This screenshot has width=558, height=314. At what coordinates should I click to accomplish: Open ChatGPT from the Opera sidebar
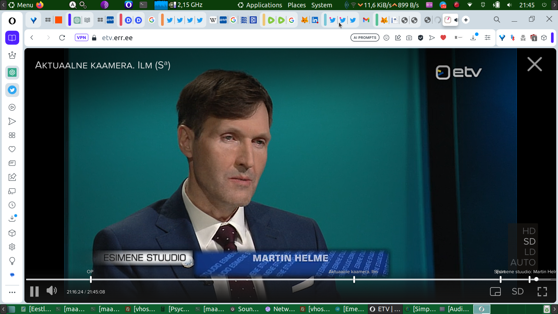click(12, 73)
